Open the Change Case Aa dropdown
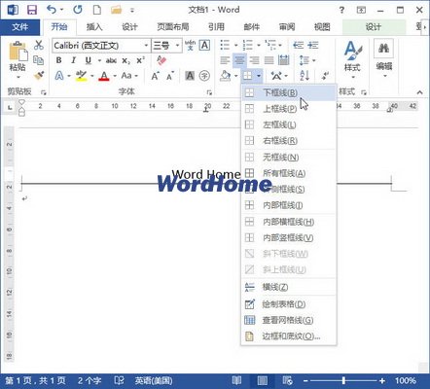430x389 pixels. (x=129, y=76)
